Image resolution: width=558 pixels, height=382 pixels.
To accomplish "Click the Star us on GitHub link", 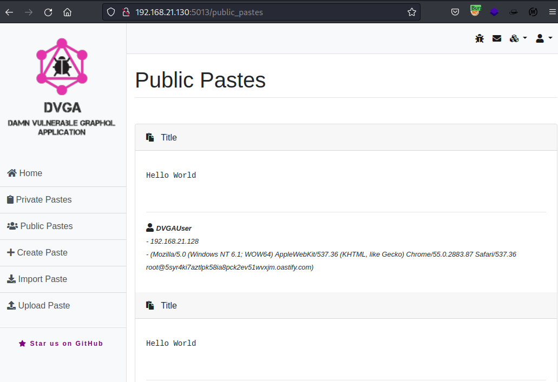I will click(x=61, y=343).
